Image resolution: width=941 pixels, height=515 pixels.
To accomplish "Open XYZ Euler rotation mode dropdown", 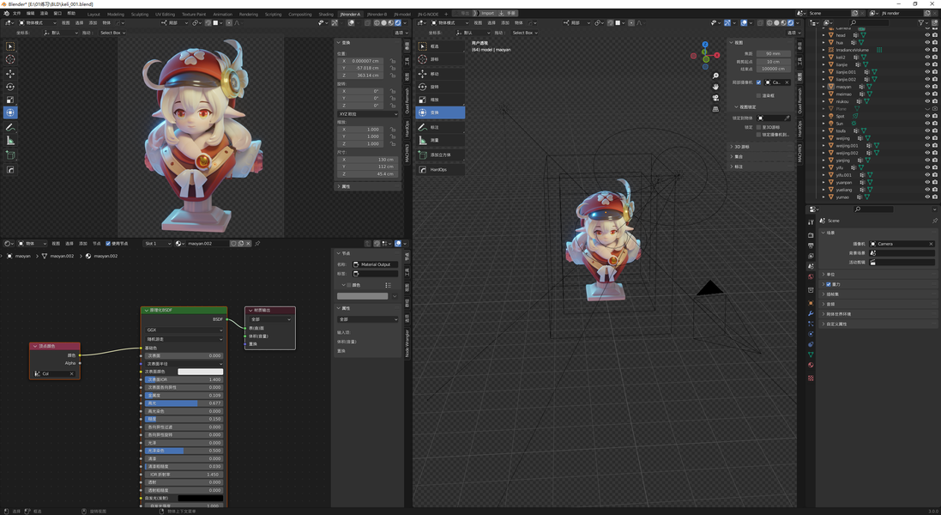I will [367, 114].
